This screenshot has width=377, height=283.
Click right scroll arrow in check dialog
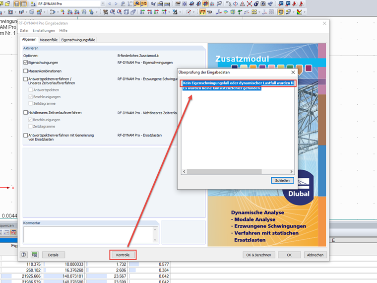pyautogui.click(x=291, y=171)
